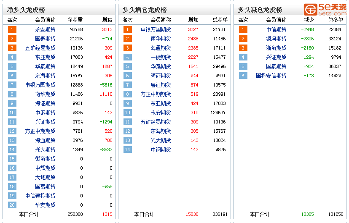This screenshot has height=223, width=349.
Task: Open 申银万国期货 in 多头增仓龙虎榜
Action: 156,29
